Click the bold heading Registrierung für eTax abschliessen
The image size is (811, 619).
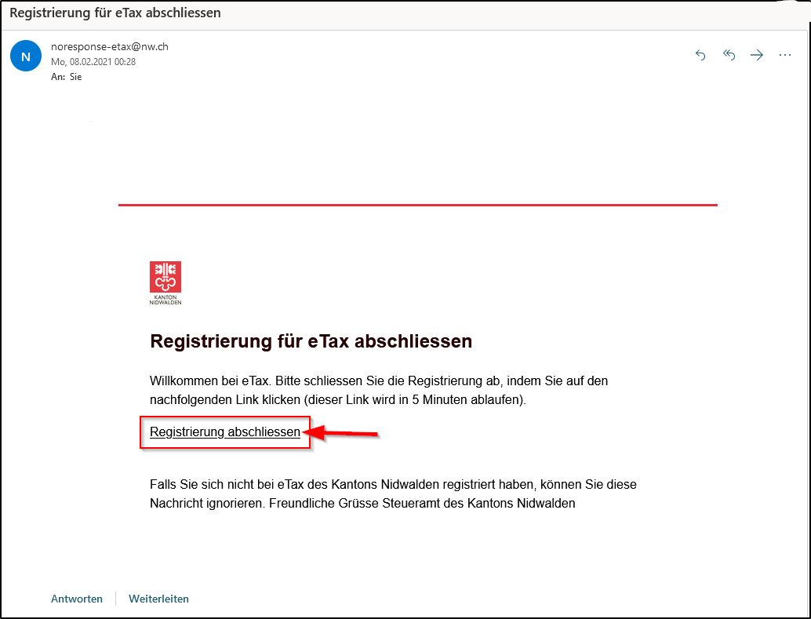point(311,341)
